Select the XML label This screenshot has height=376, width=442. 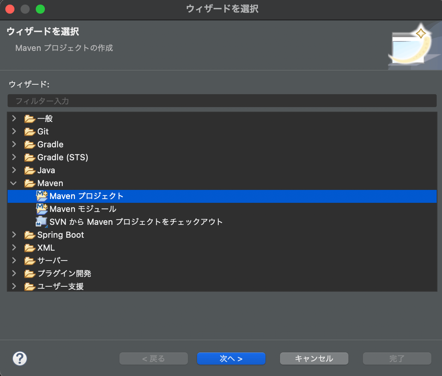pos(46,248)
